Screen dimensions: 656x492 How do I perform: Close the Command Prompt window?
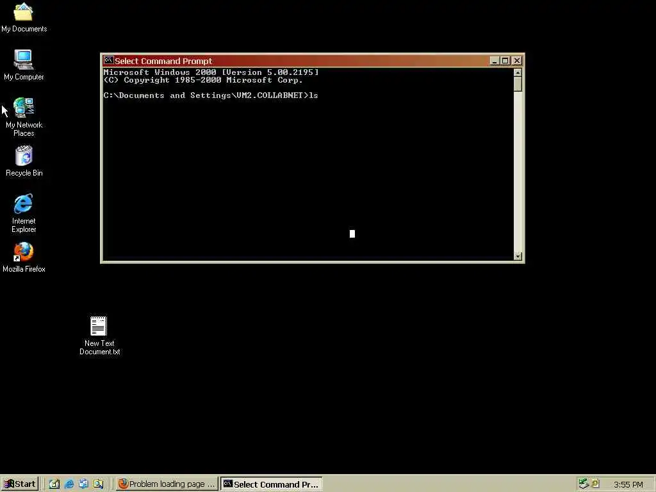click(517, 61)
